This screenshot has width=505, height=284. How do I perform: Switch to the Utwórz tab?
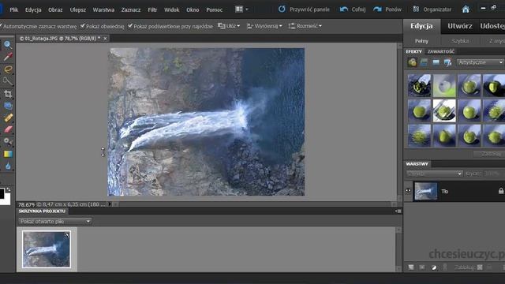click(x=459, y=26)
